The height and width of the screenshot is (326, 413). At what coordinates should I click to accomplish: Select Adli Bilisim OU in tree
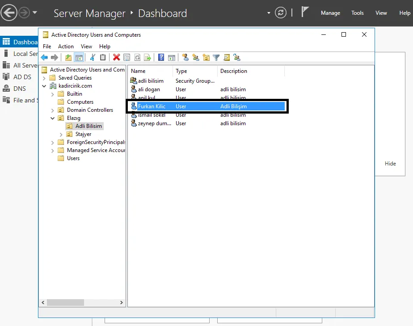88,126
